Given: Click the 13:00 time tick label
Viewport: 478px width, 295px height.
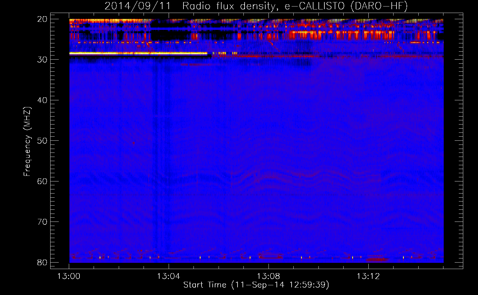Looking at the screenshot, I should coord(69,276).
